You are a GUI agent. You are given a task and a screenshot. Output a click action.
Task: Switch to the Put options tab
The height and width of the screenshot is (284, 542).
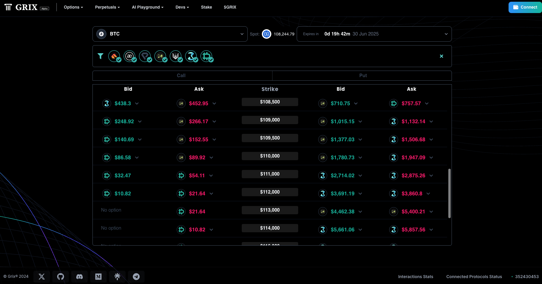pyautogui.click(x=363, y=75)
